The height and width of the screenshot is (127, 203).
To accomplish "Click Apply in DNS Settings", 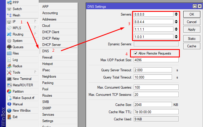I will (x=192, y=29).
